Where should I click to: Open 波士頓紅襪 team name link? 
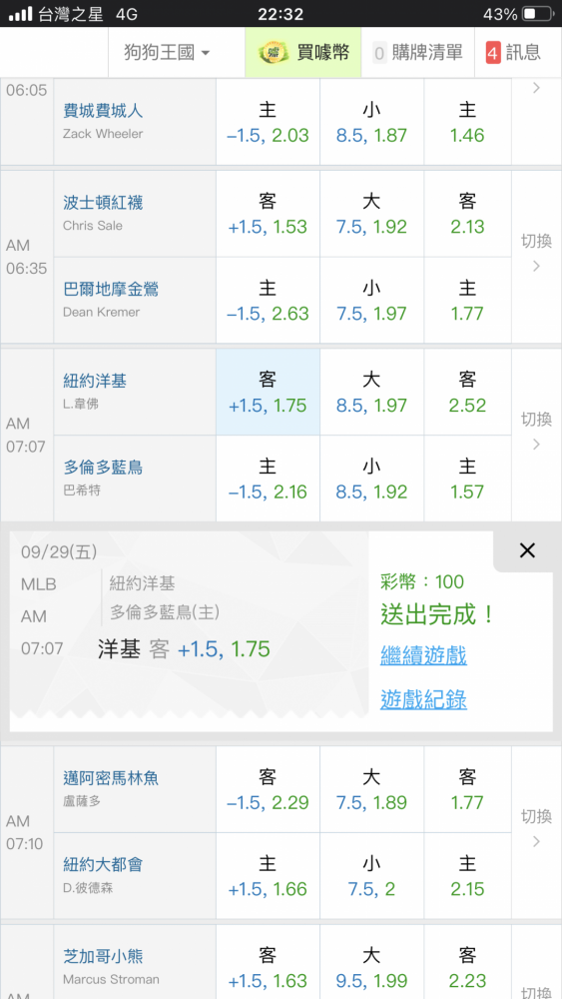103,203
